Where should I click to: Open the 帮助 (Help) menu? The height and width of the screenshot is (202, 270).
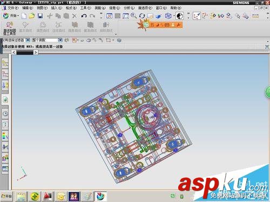pyautogui.click(x=175, y=8)
